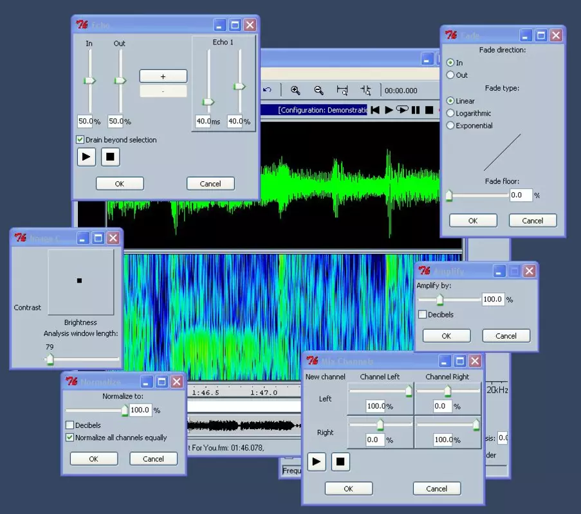Screen dimensions: 581x514
Task: Click the 00:00.000 time display
Action: point(401,91)
